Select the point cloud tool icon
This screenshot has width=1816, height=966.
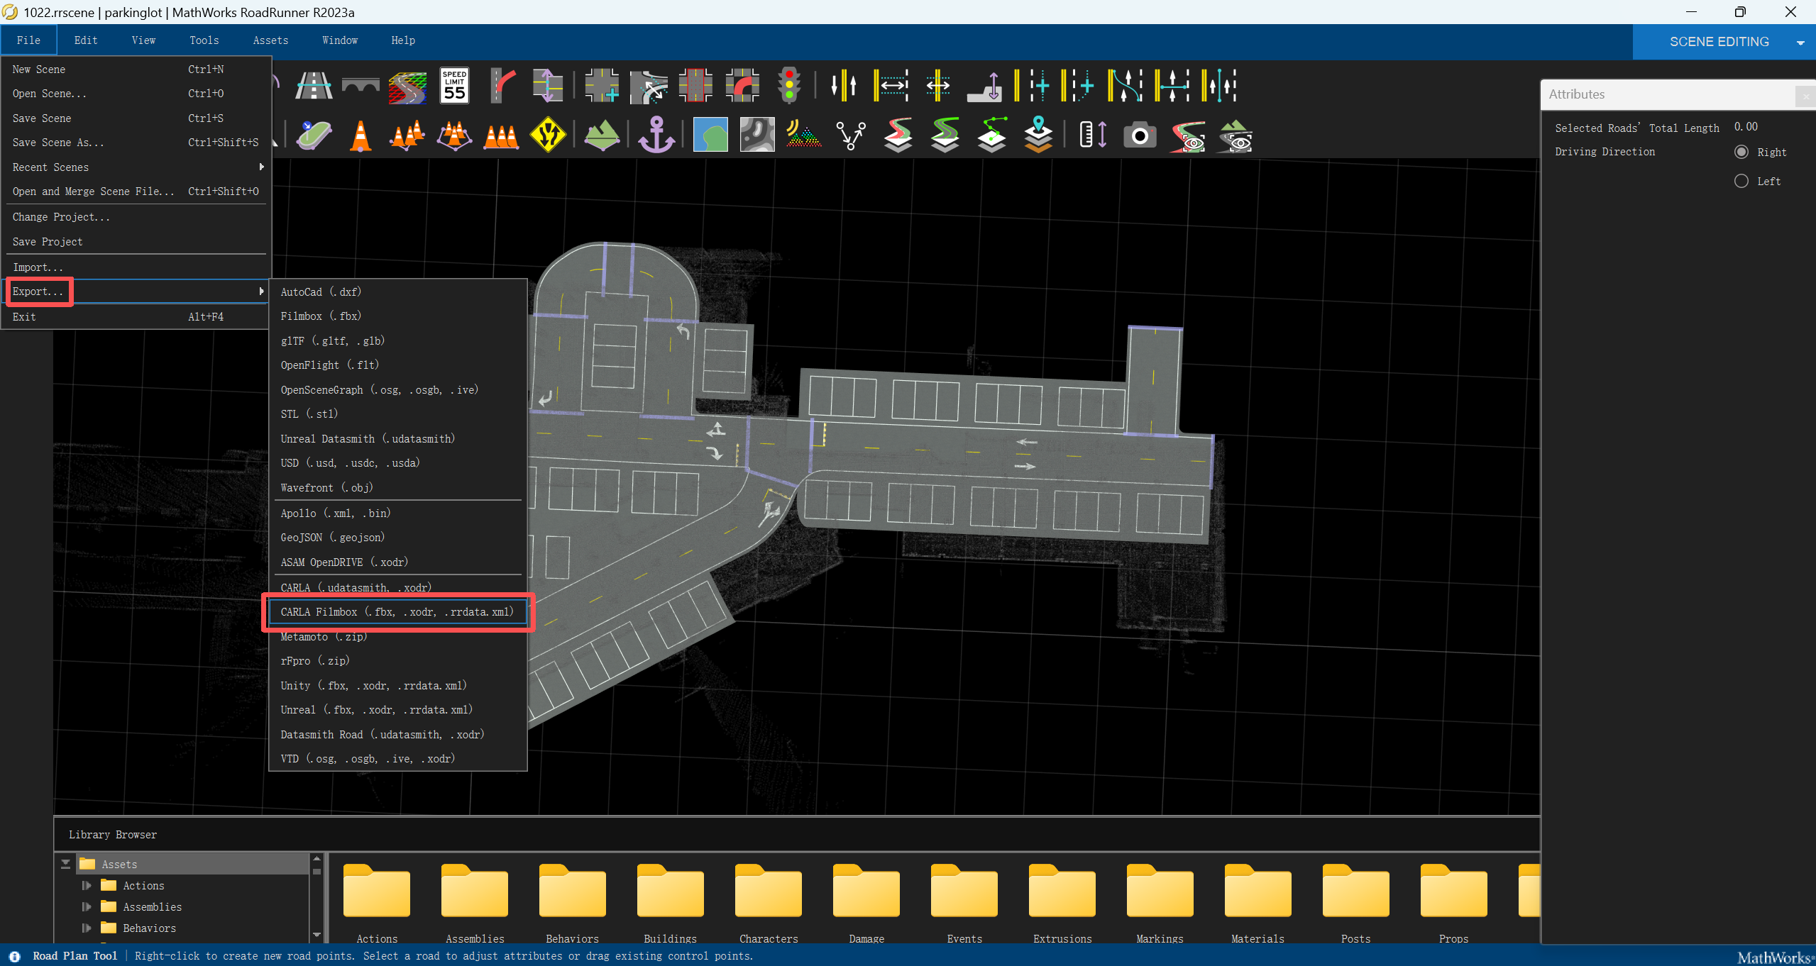pyautogui.click(x=803, y=135)
